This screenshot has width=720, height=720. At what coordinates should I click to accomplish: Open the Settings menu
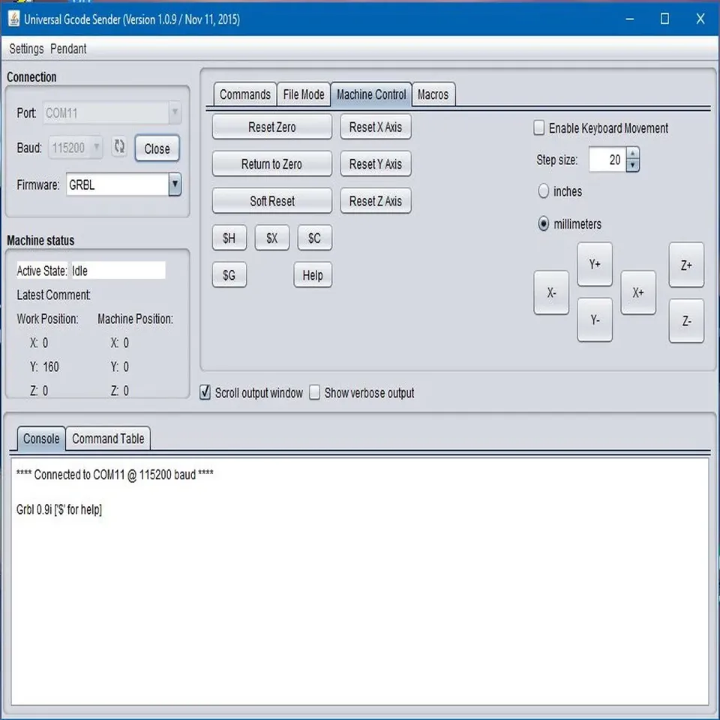point(26,49)
